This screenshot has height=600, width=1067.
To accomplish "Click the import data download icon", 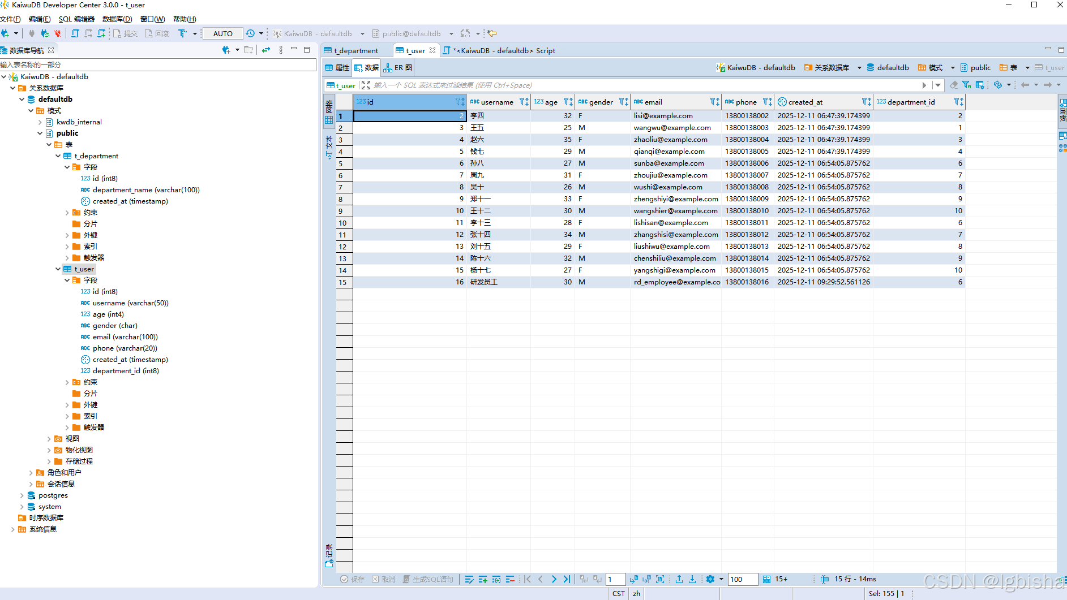I will 692,579.
